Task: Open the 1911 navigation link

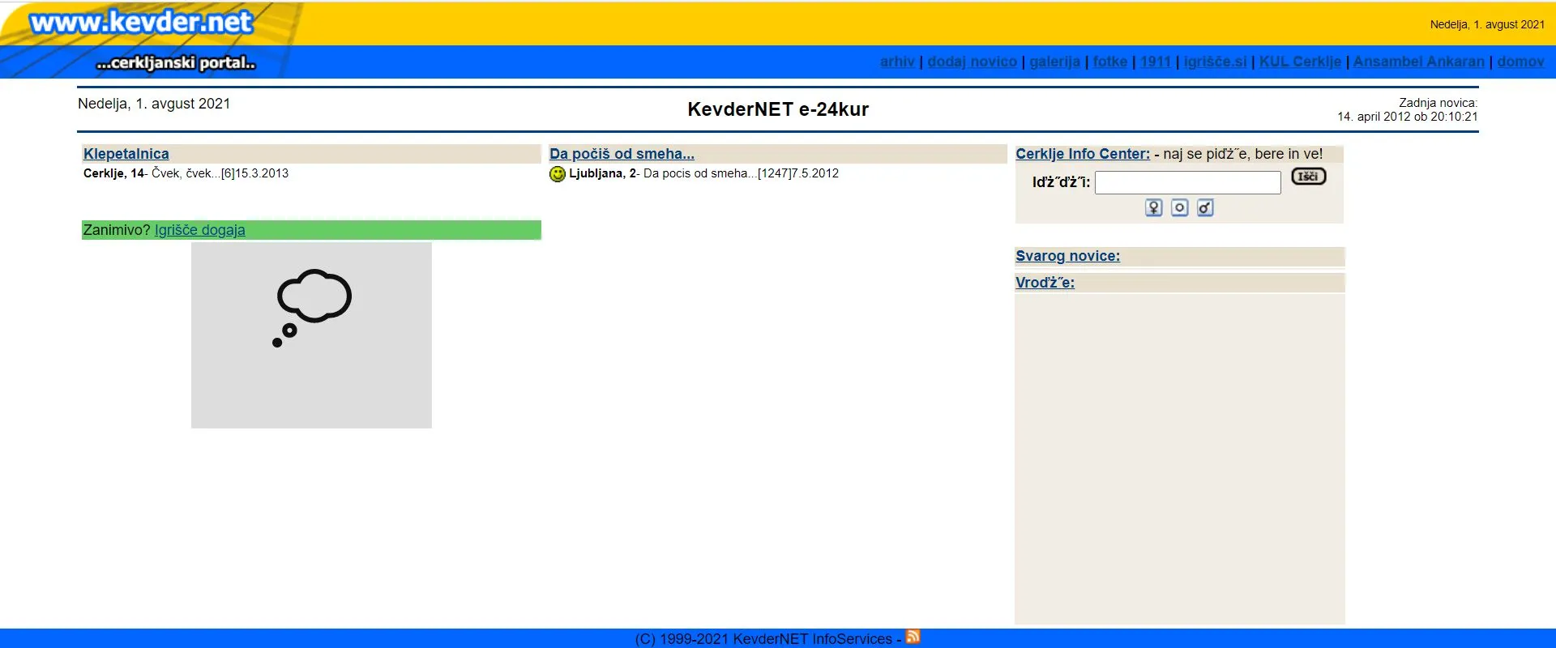Action: pyautogui.click(x=1156, y=62)
